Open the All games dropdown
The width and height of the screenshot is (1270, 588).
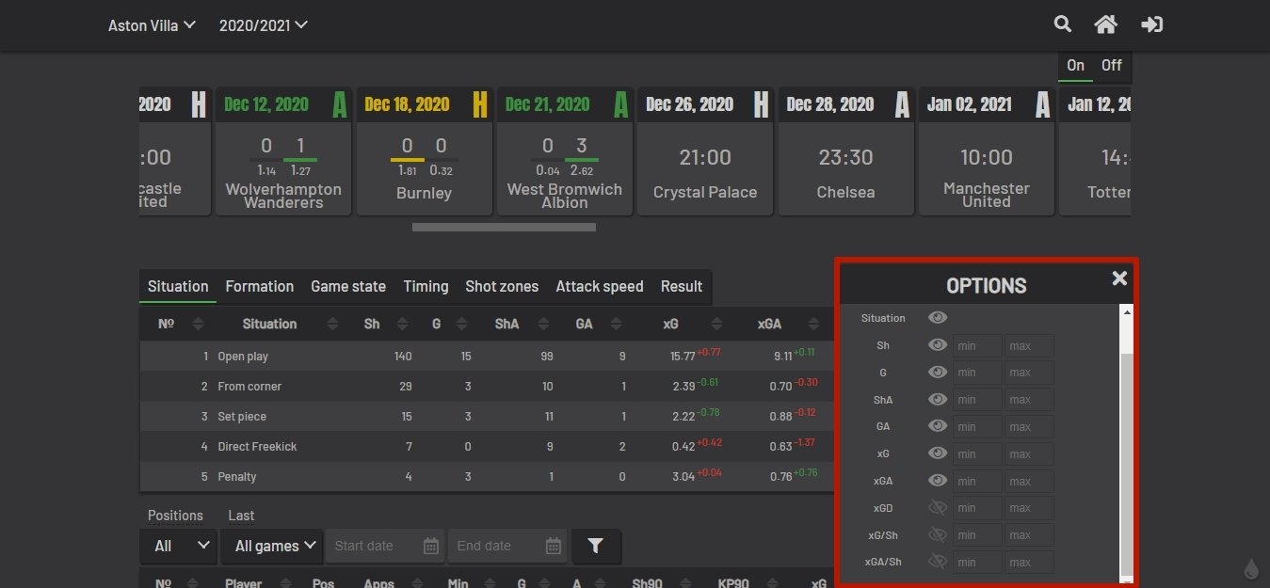coord(271,546)
